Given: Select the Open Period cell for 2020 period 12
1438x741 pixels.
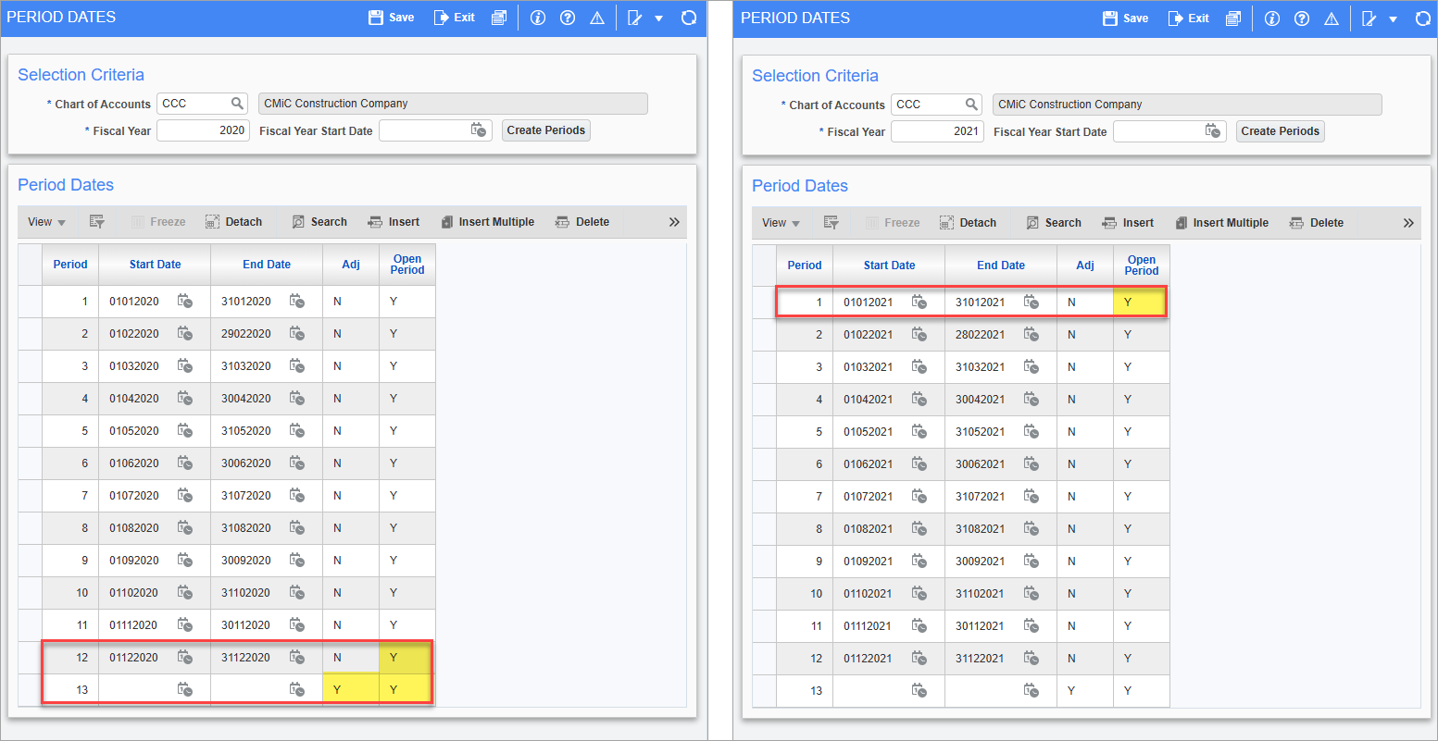Looking at the screenshot, I should click(406, 658).
